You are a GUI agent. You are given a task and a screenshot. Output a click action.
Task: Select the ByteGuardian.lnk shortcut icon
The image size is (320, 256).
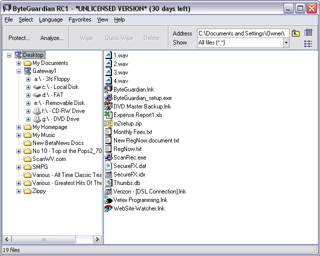[108, 89]
